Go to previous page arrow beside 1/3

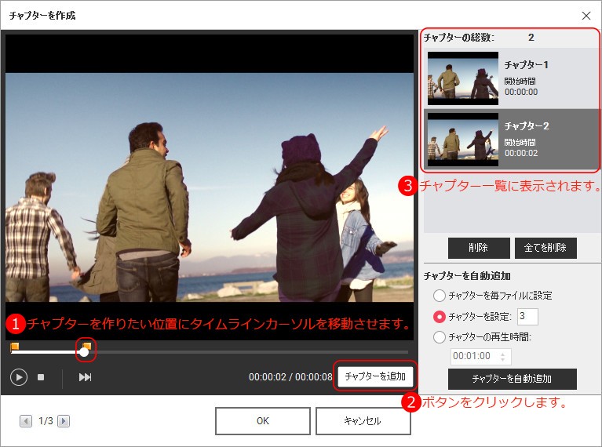[x=26, y=421]
